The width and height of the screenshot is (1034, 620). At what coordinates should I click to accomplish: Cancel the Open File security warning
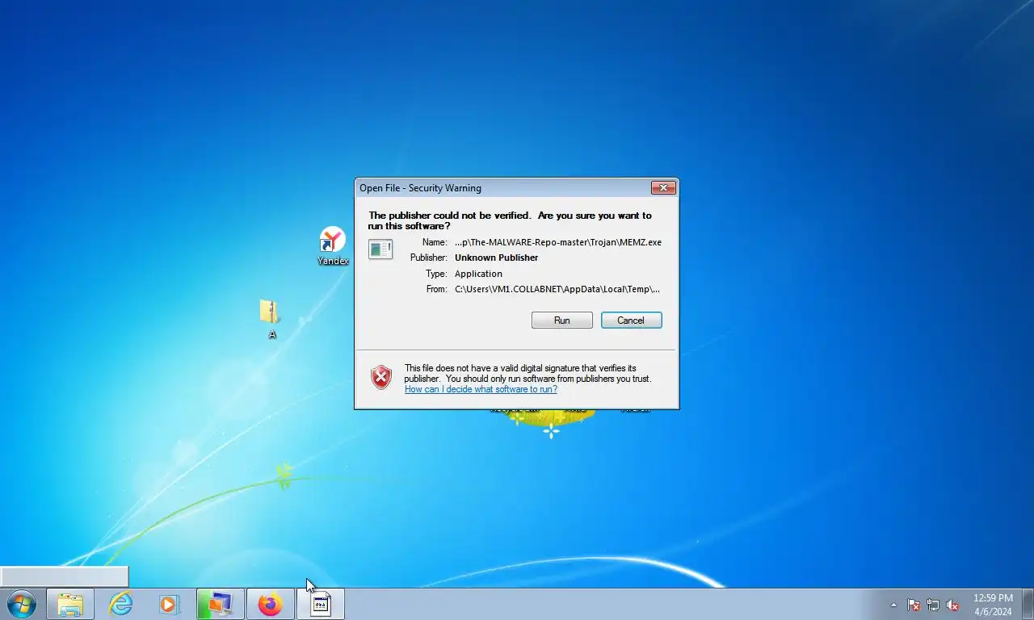pyautogui.click(x=631, y=320)
